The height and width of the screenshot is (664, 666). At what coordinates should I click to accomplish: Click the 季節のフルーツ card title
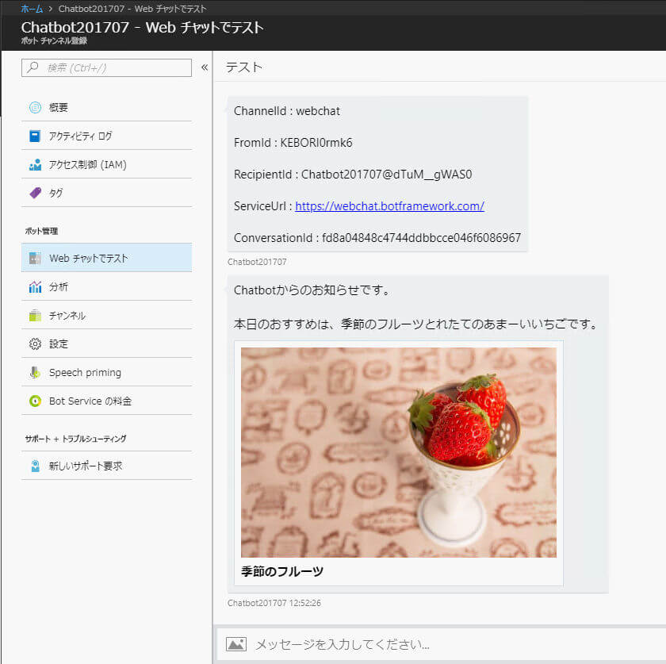tap(282, 571)
